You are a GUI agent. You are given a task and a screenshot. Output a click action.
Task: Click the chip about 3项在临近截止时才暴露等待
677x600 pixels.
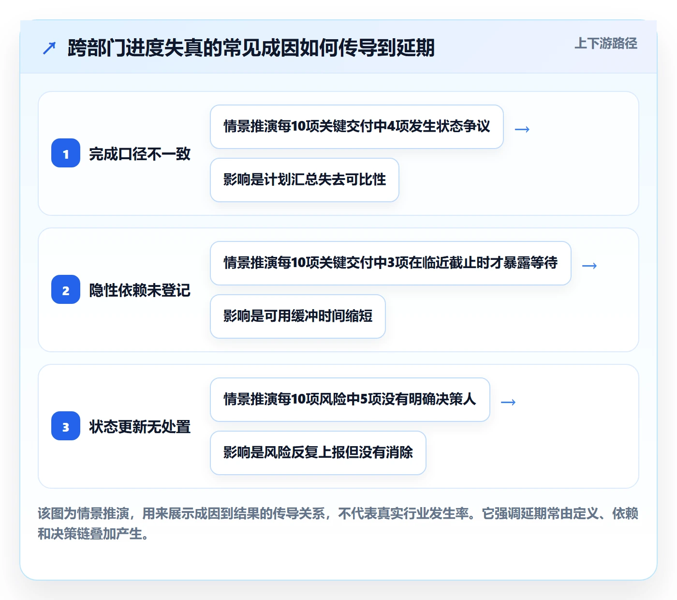(391, 263)
